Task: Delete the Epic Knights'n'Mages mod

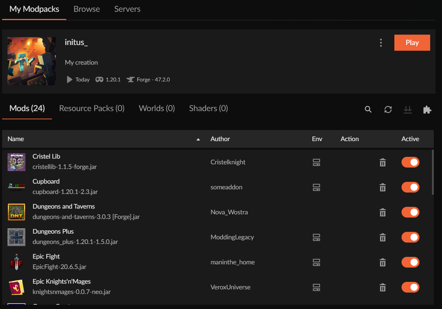Action: (x=383, y=288)
